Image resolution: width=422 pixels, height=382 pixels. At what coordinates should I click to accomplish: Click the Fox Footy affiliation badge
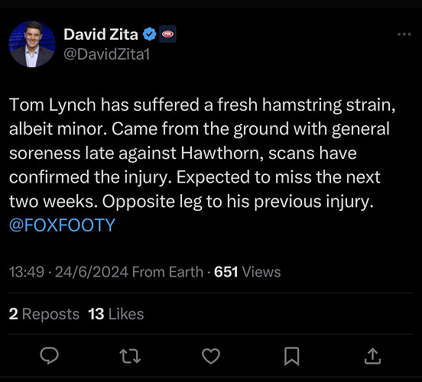[x=167, y=34]
